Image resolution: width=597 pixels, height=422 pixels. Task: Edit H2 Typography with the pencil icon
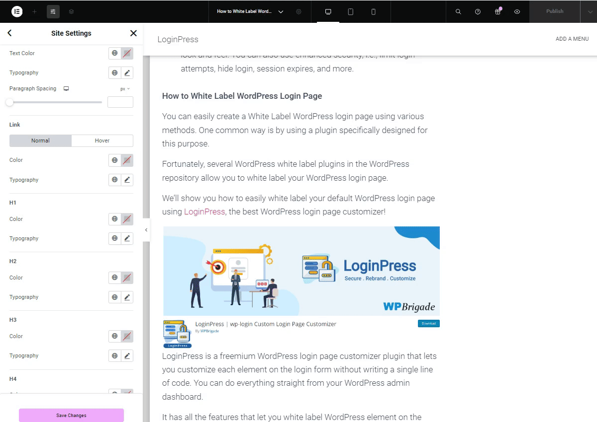(127, 297)
